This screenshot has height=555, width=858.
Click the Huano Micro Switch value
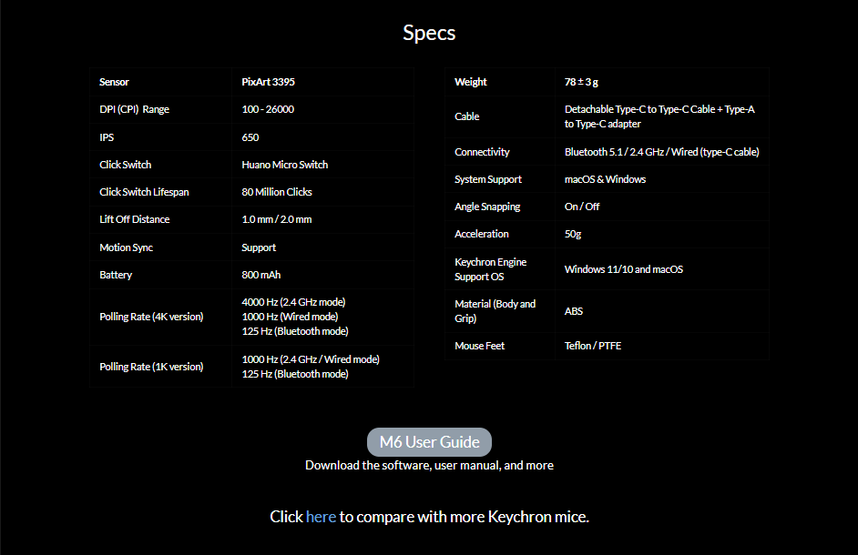pos(284,165)
